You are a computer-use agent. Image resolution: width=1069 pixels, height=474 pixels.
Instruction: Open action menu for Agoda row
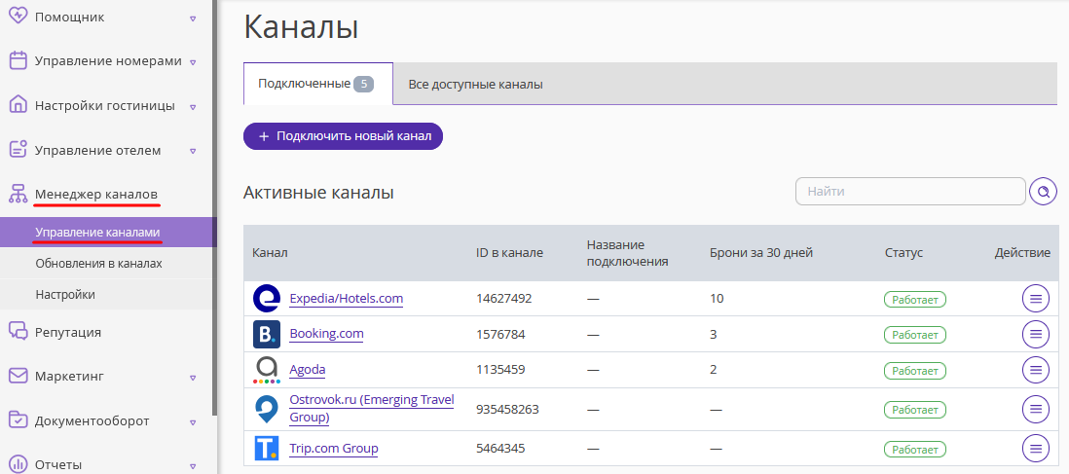click(x=1035, y=370)
